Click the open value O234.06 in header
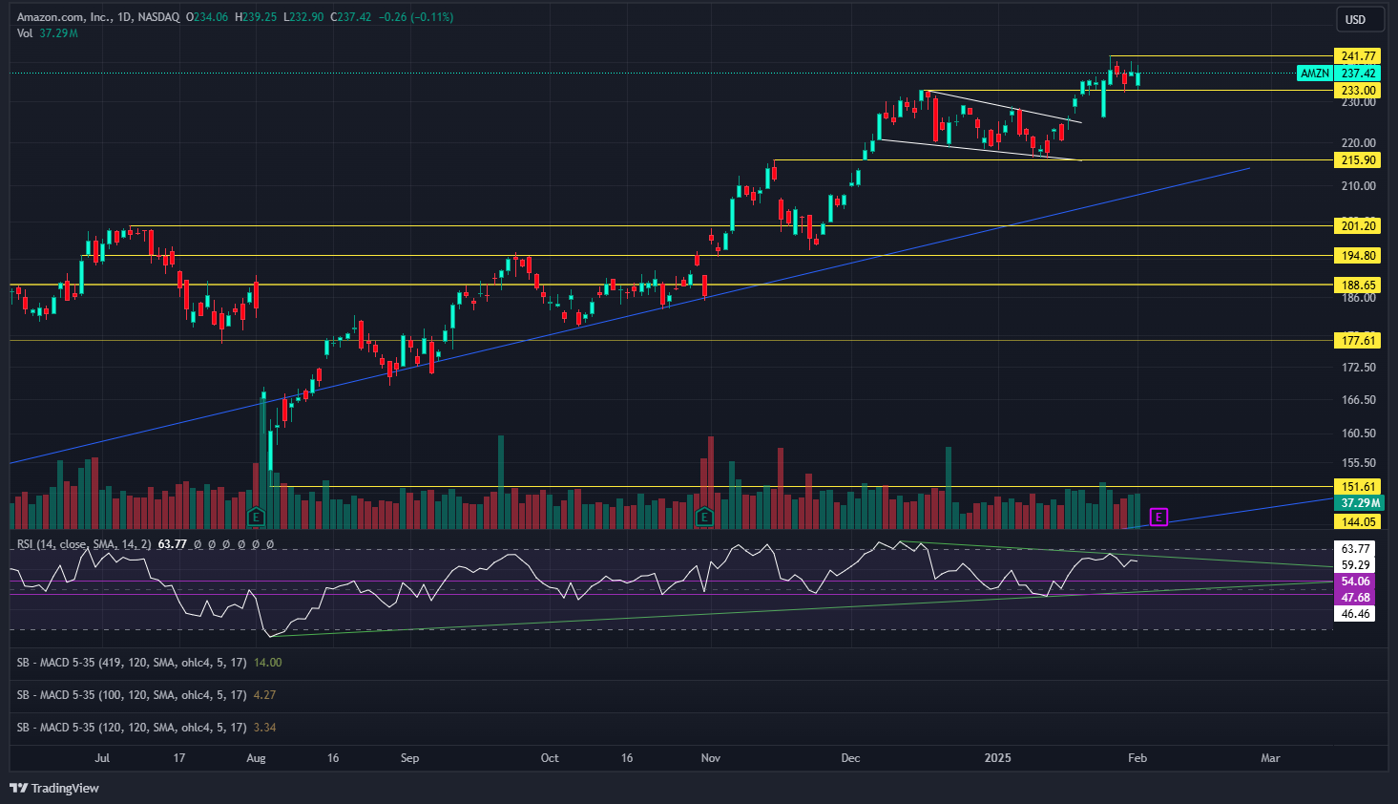This screenshot has height=804, width=1398. 207,17
